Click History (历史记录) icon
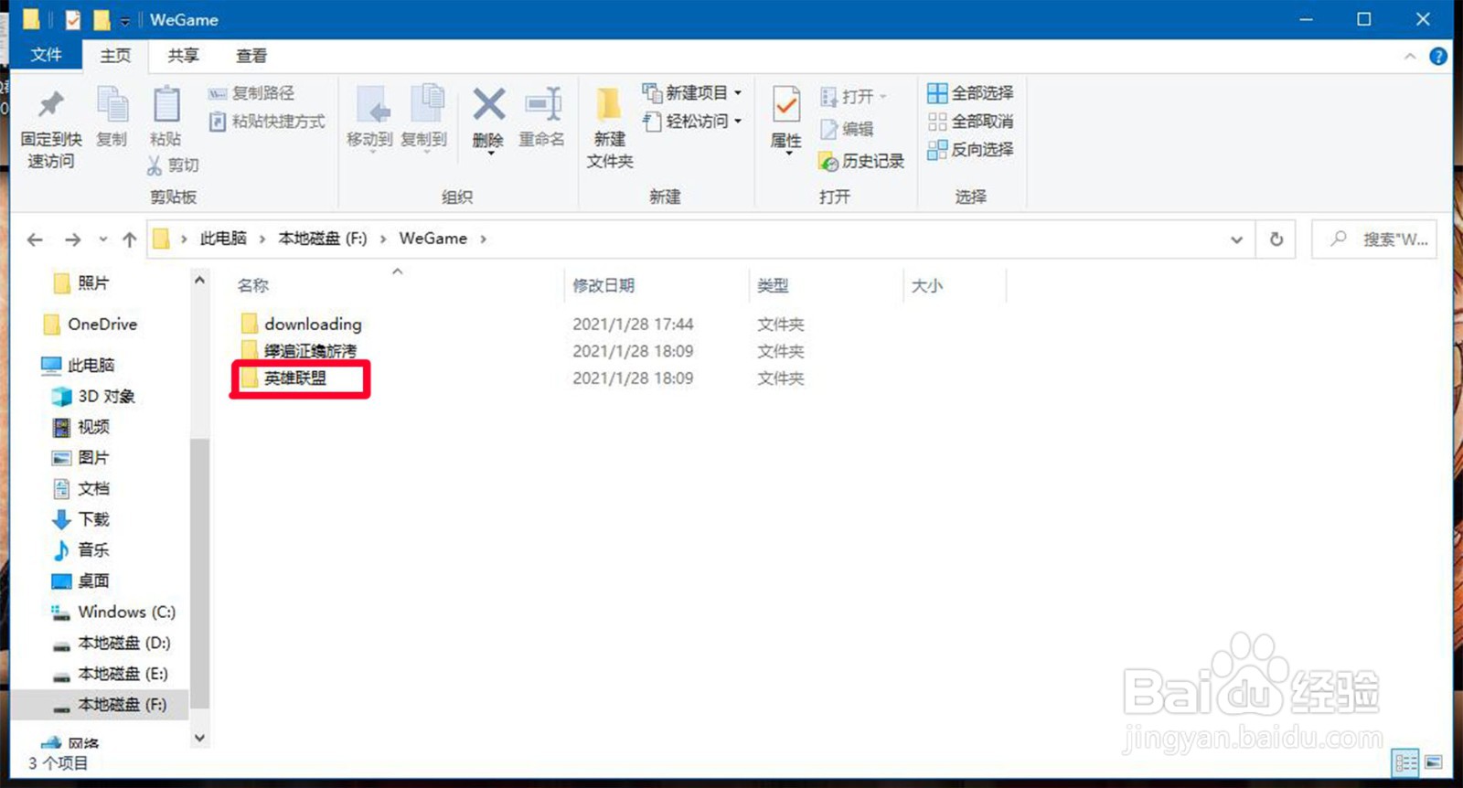The height and width of the screenshot is (788, 1463). [x=828, y=162]
